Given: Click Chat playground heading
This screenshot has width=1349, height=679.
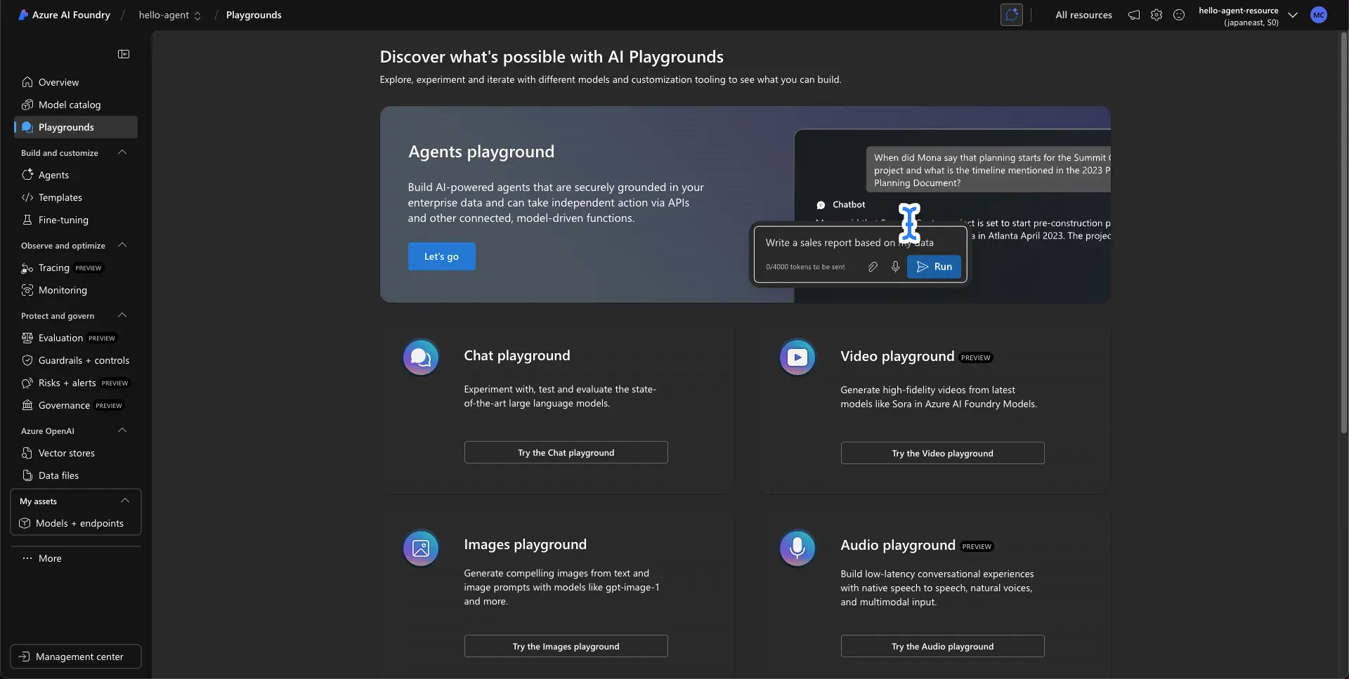Looking at the screenshot, I should [517, 356].
